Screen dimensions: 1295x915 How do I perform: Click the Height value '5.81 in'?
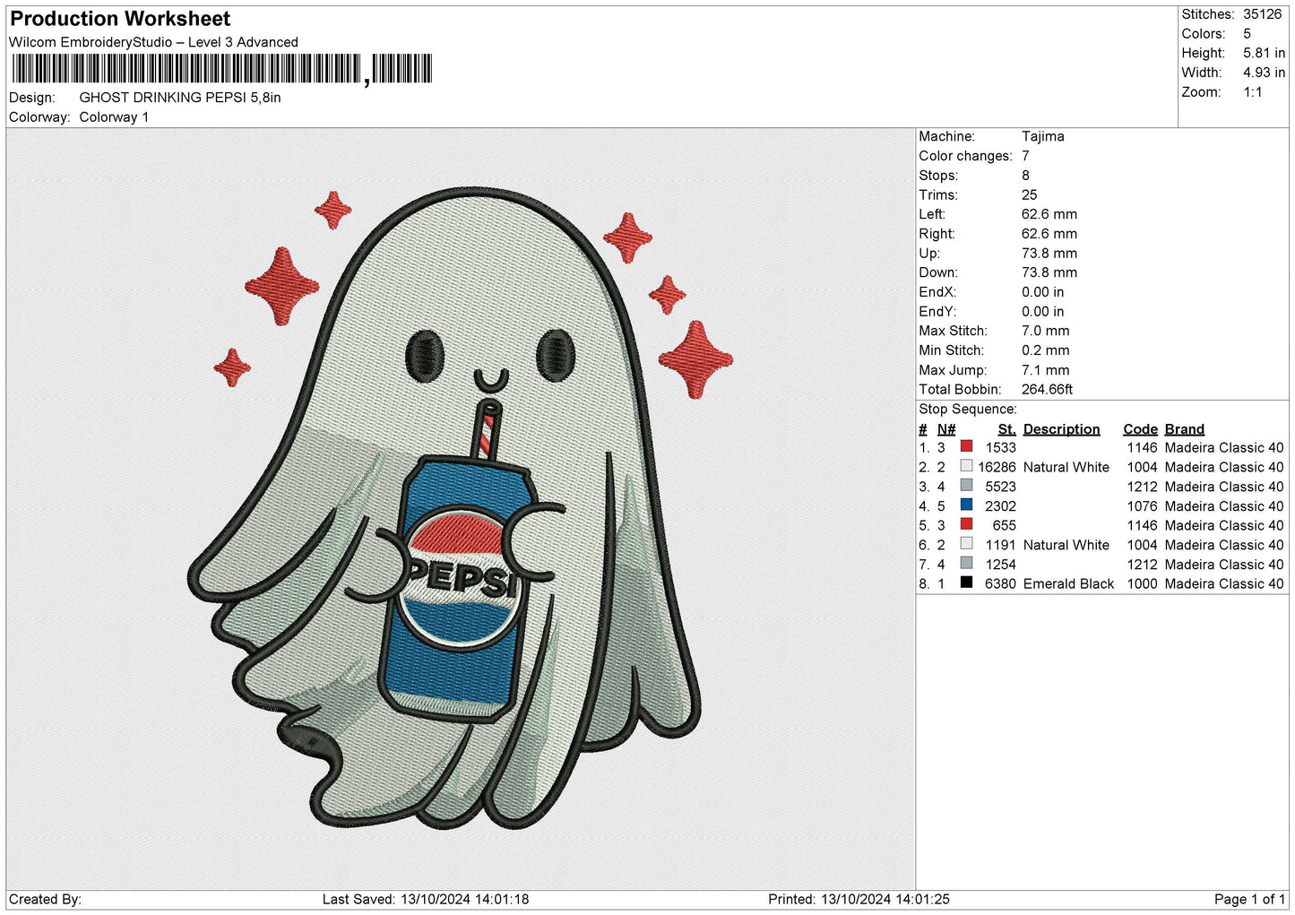[x=1264, y=54]
